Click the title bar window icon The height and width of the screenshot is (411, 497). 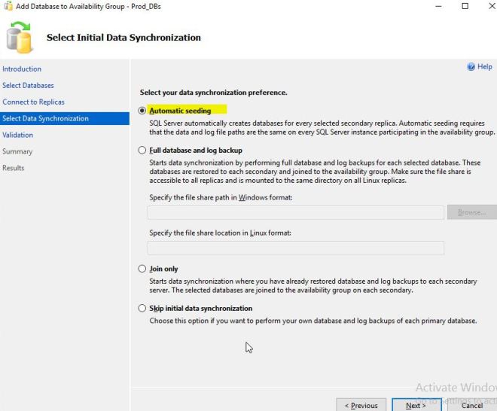click(7, 6)
